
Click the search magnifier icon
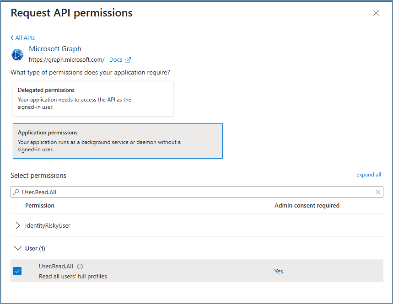tap(16, 192)
